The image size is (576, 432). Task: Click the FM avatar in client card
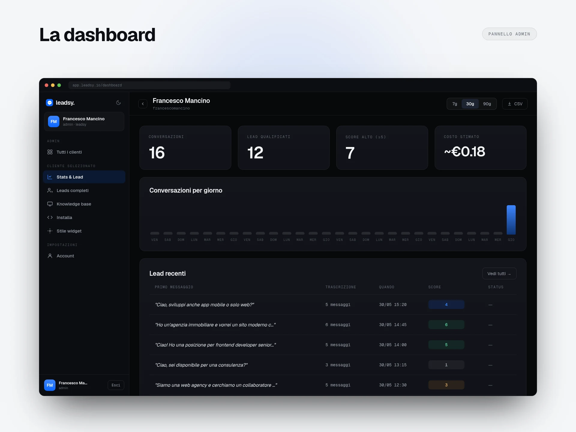tap(54, 121)
